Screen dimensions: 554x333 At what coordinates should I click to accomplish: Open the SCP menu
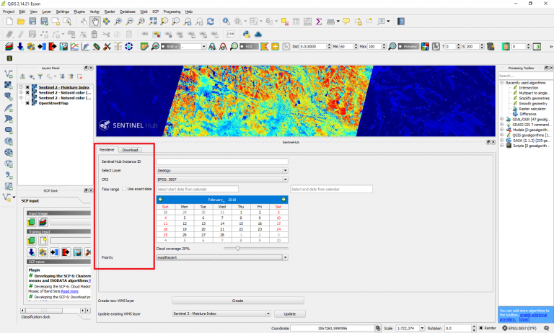click(x=156, y=12)
